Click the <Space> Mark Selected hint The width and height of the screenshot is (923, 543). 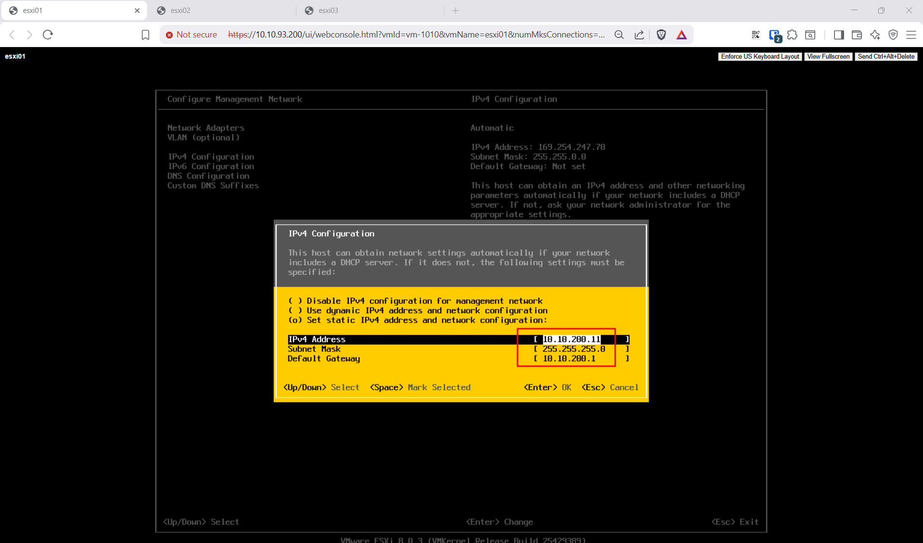420,387
